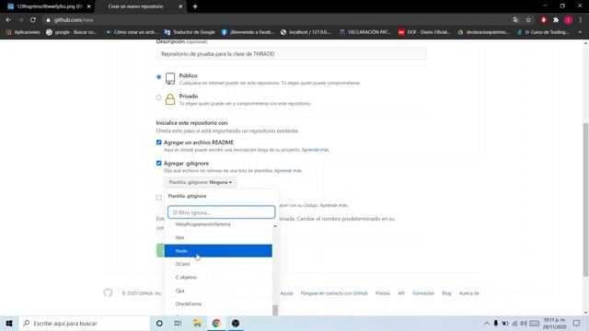Choose 'C objetivo' from the template list
The width and height of the screenshot is (589, 331).
(218, 278)
